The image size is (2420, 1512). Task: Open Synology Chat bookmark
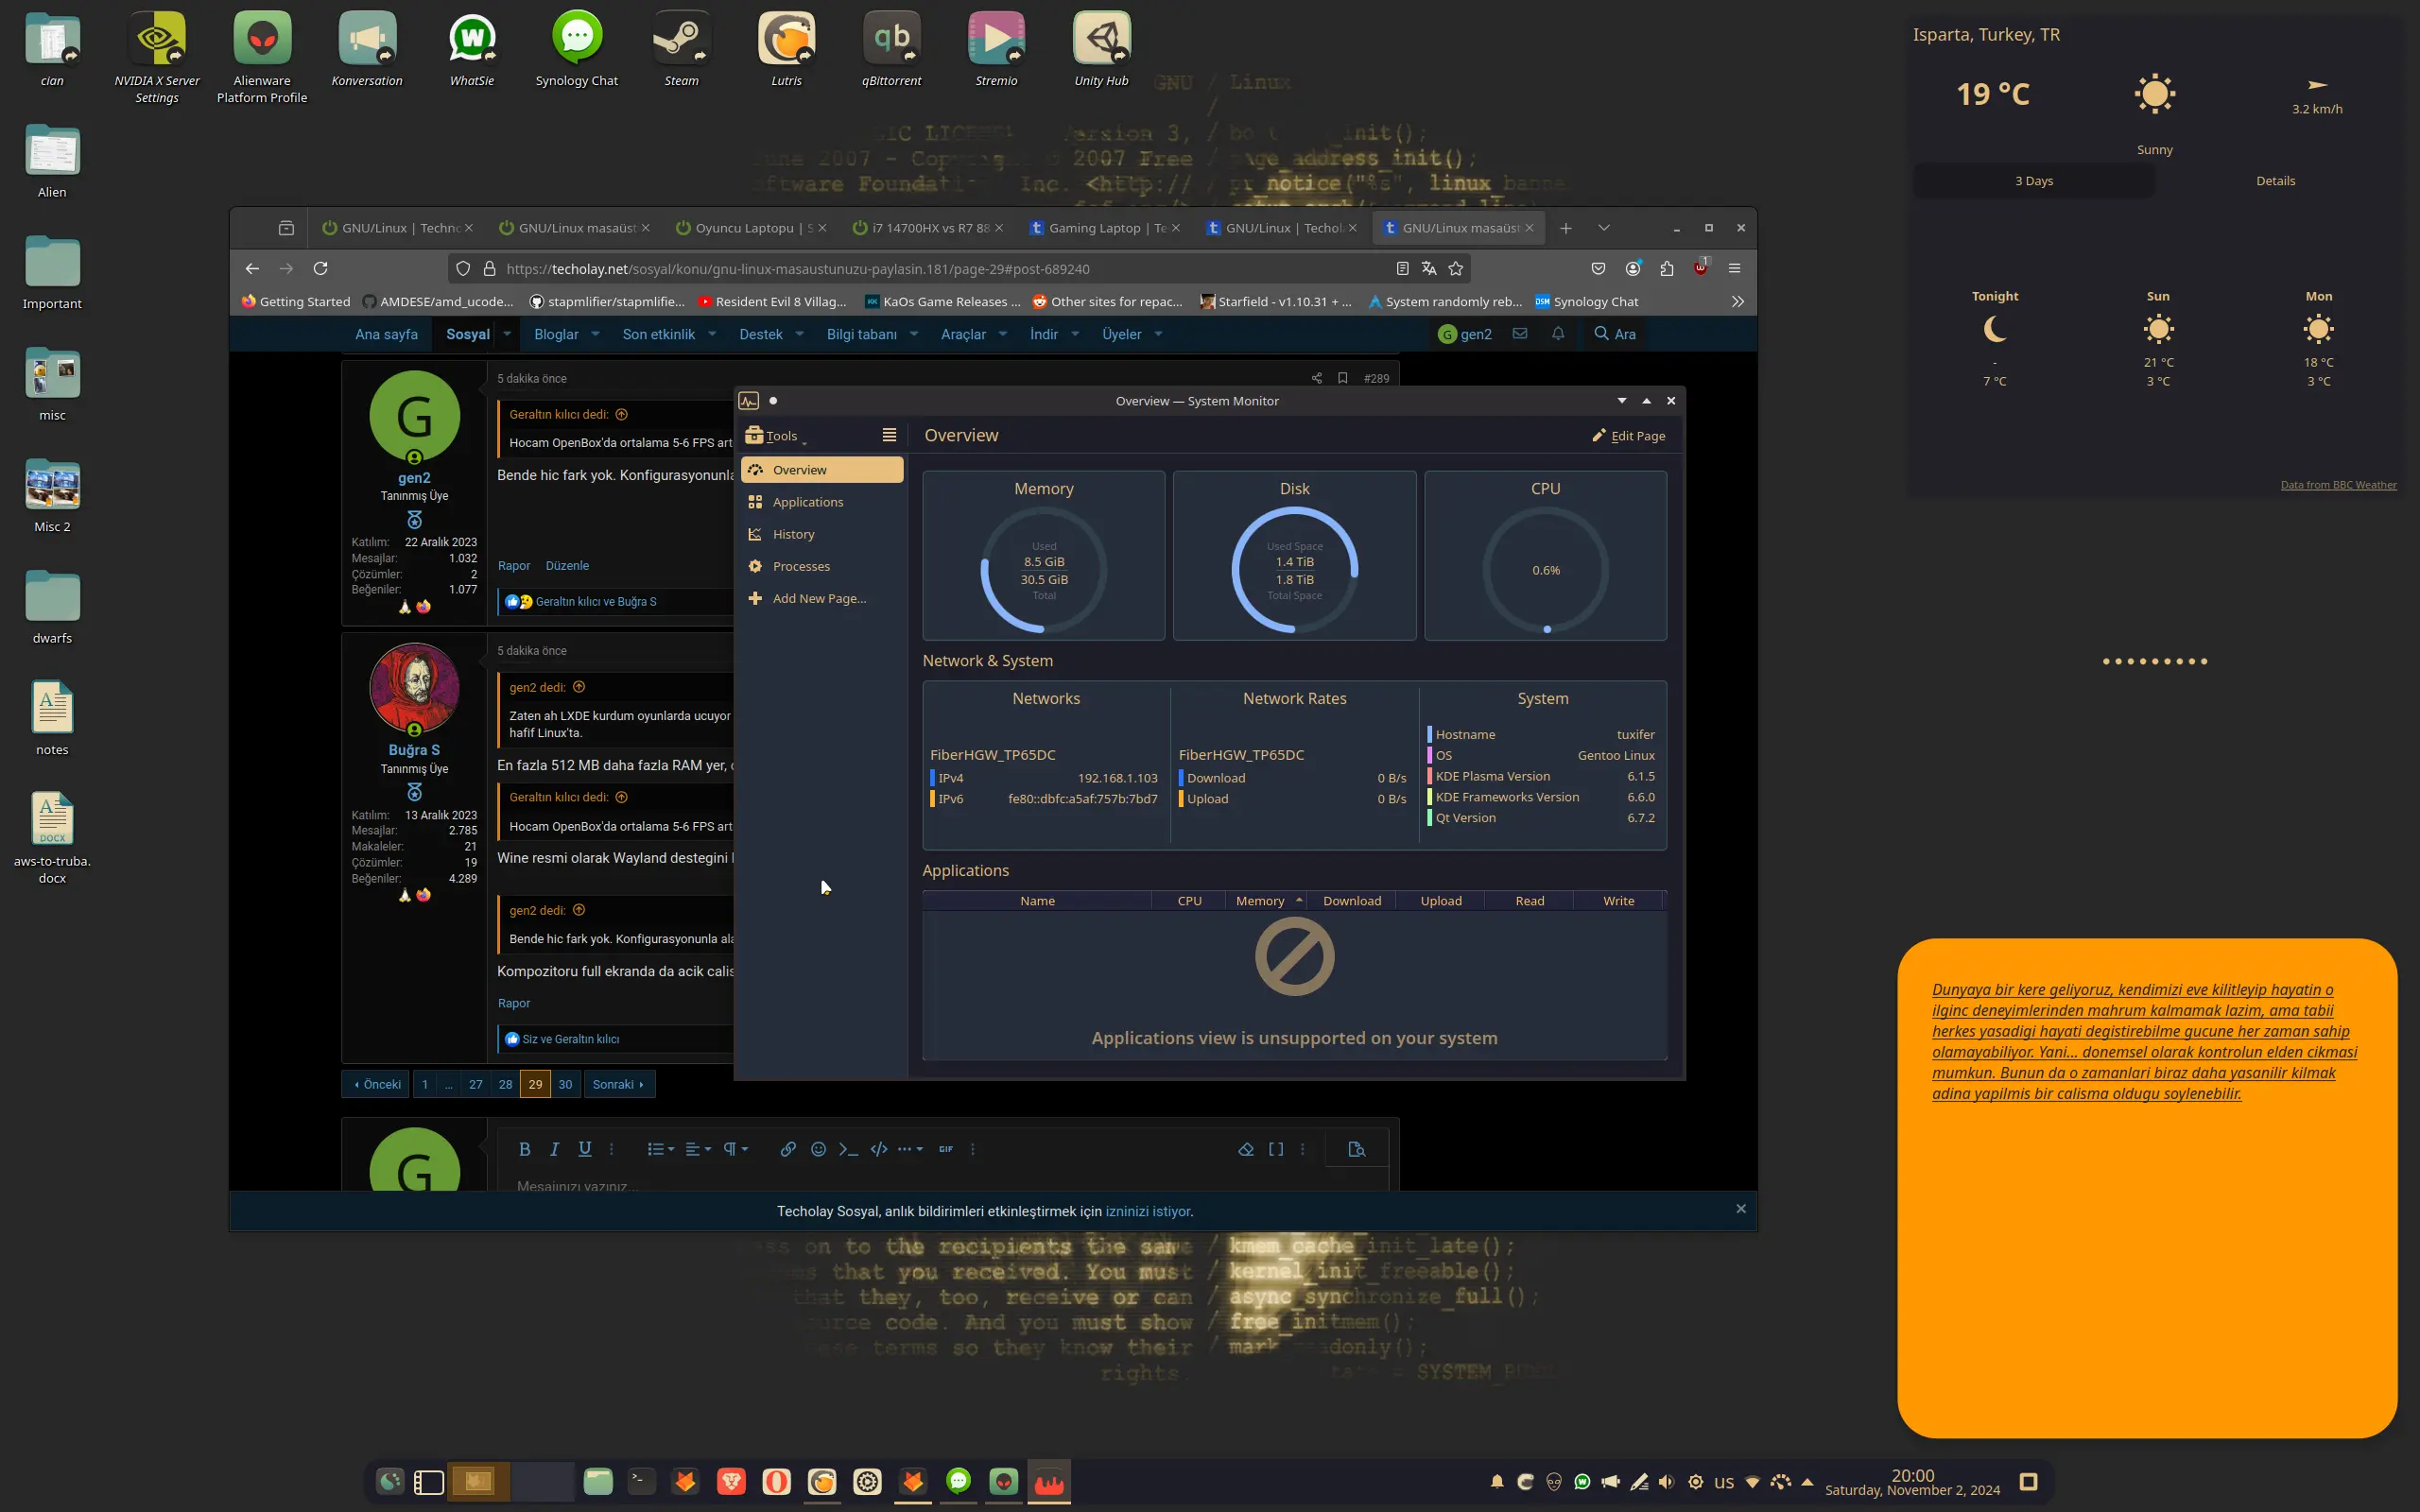[x=1587, y=301]
